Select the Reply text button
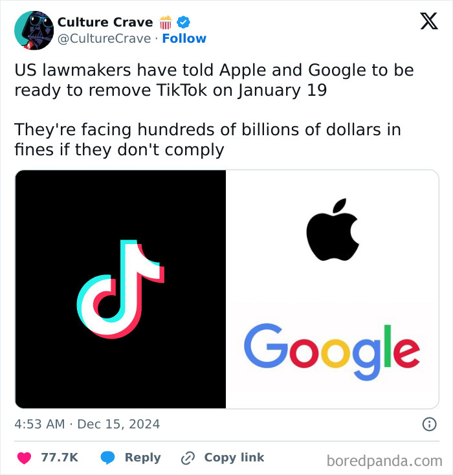 (143, 458)
